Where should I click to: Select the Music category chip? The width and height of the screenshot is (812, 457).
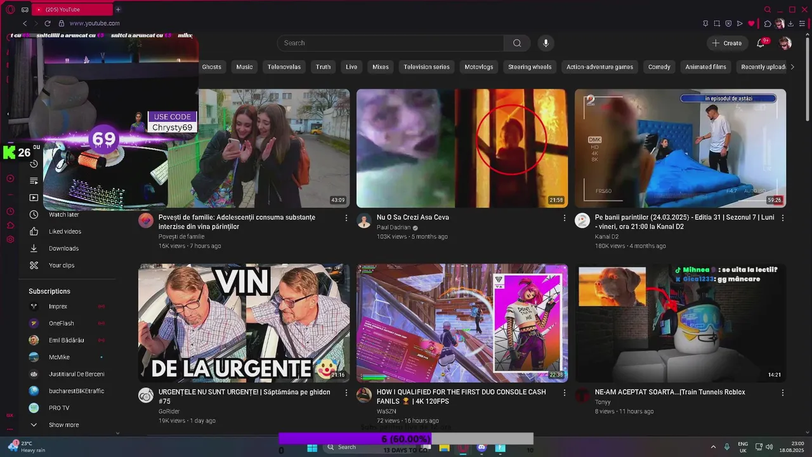click(244, 67)
